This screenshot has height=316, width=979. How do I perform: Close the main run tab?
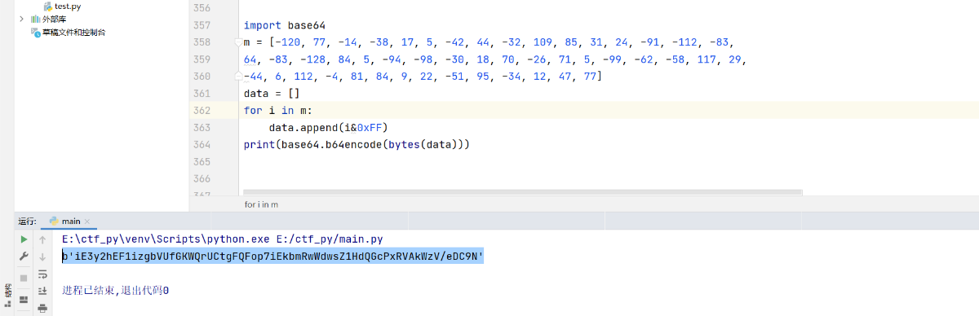tap(87, 221)
